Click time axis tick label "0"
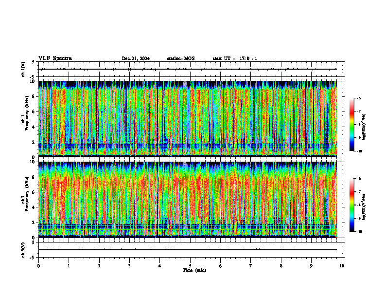The image size is (385, 298). [38, 266]
